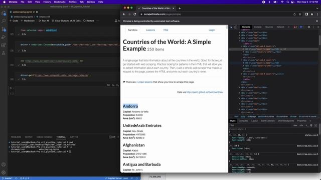The width and height of the screenshot is (321, 180).
Task: Click Lessons tab on webpage
Action: point(150,30)
